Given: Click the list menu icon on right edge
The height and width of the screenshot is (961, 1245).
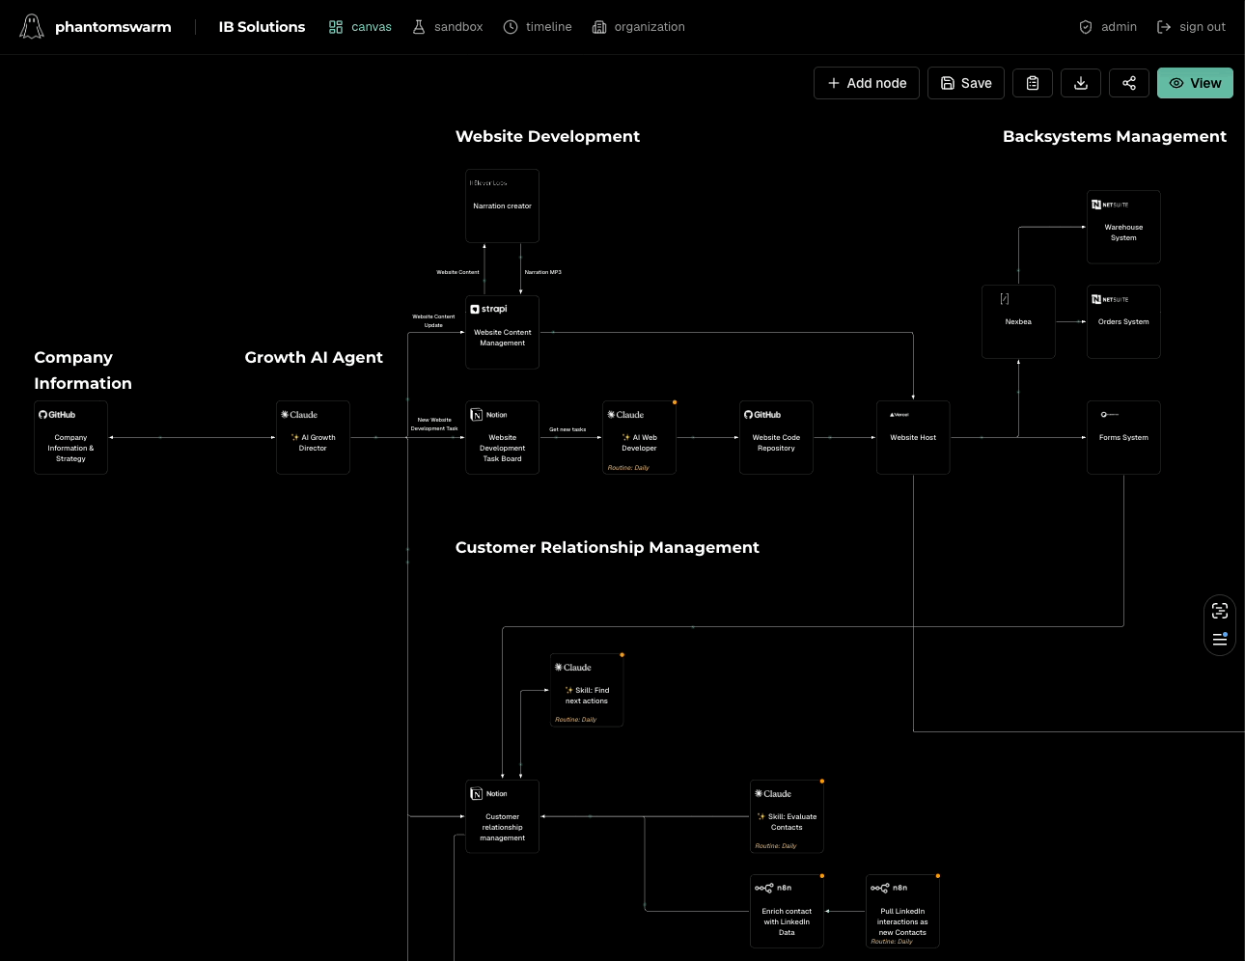Looking at the screenshot, I should [1220, 639].
